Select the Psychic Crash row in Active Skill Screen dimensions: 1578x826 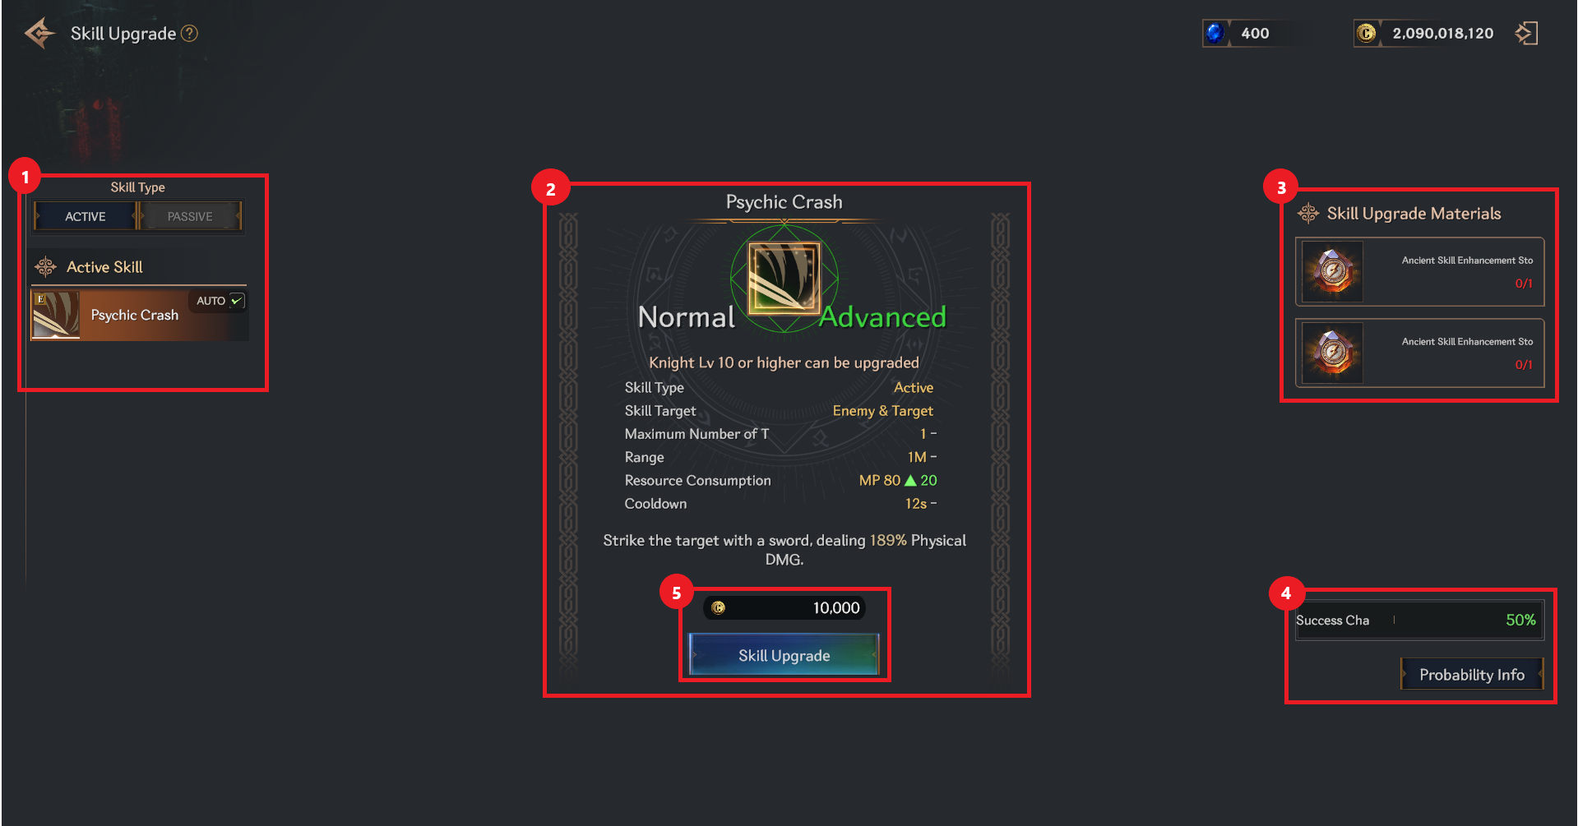pos(140,315)
